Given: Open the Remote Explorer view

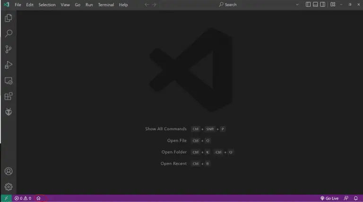Looking at the screenshot, I should point(8,81).
